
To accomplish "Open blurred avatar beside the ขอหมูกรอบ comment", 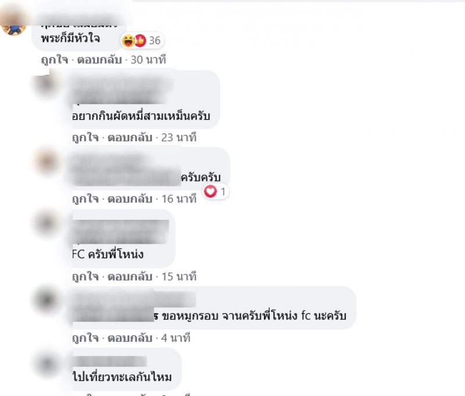I will point(46,299).
